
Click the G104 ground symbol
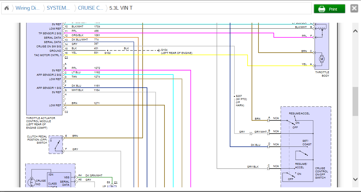point(159,50)
